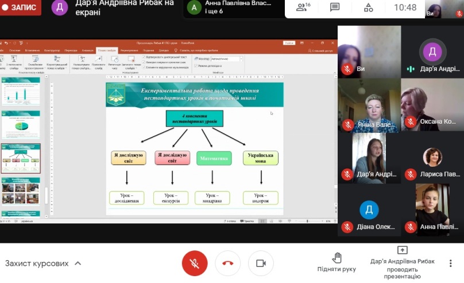464x283 pixels.
Task: Leave the call with the red hang-up button
Action: click(227, 263)
